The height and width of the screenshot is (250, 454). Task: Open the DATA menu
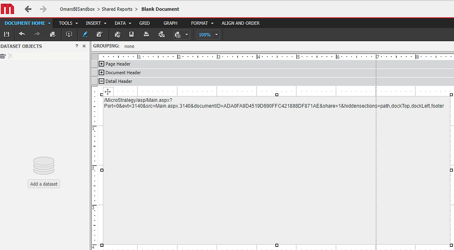coord(123,23)
